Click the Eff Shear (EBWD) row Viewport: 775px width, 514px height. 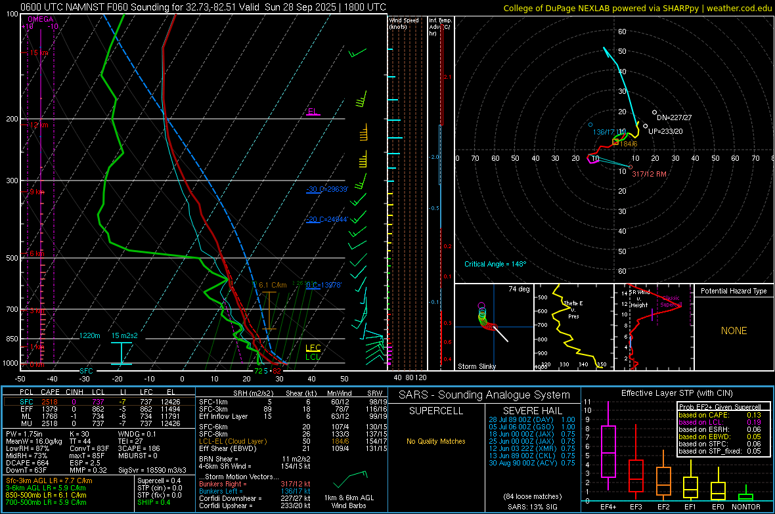[x=293, y=448]
